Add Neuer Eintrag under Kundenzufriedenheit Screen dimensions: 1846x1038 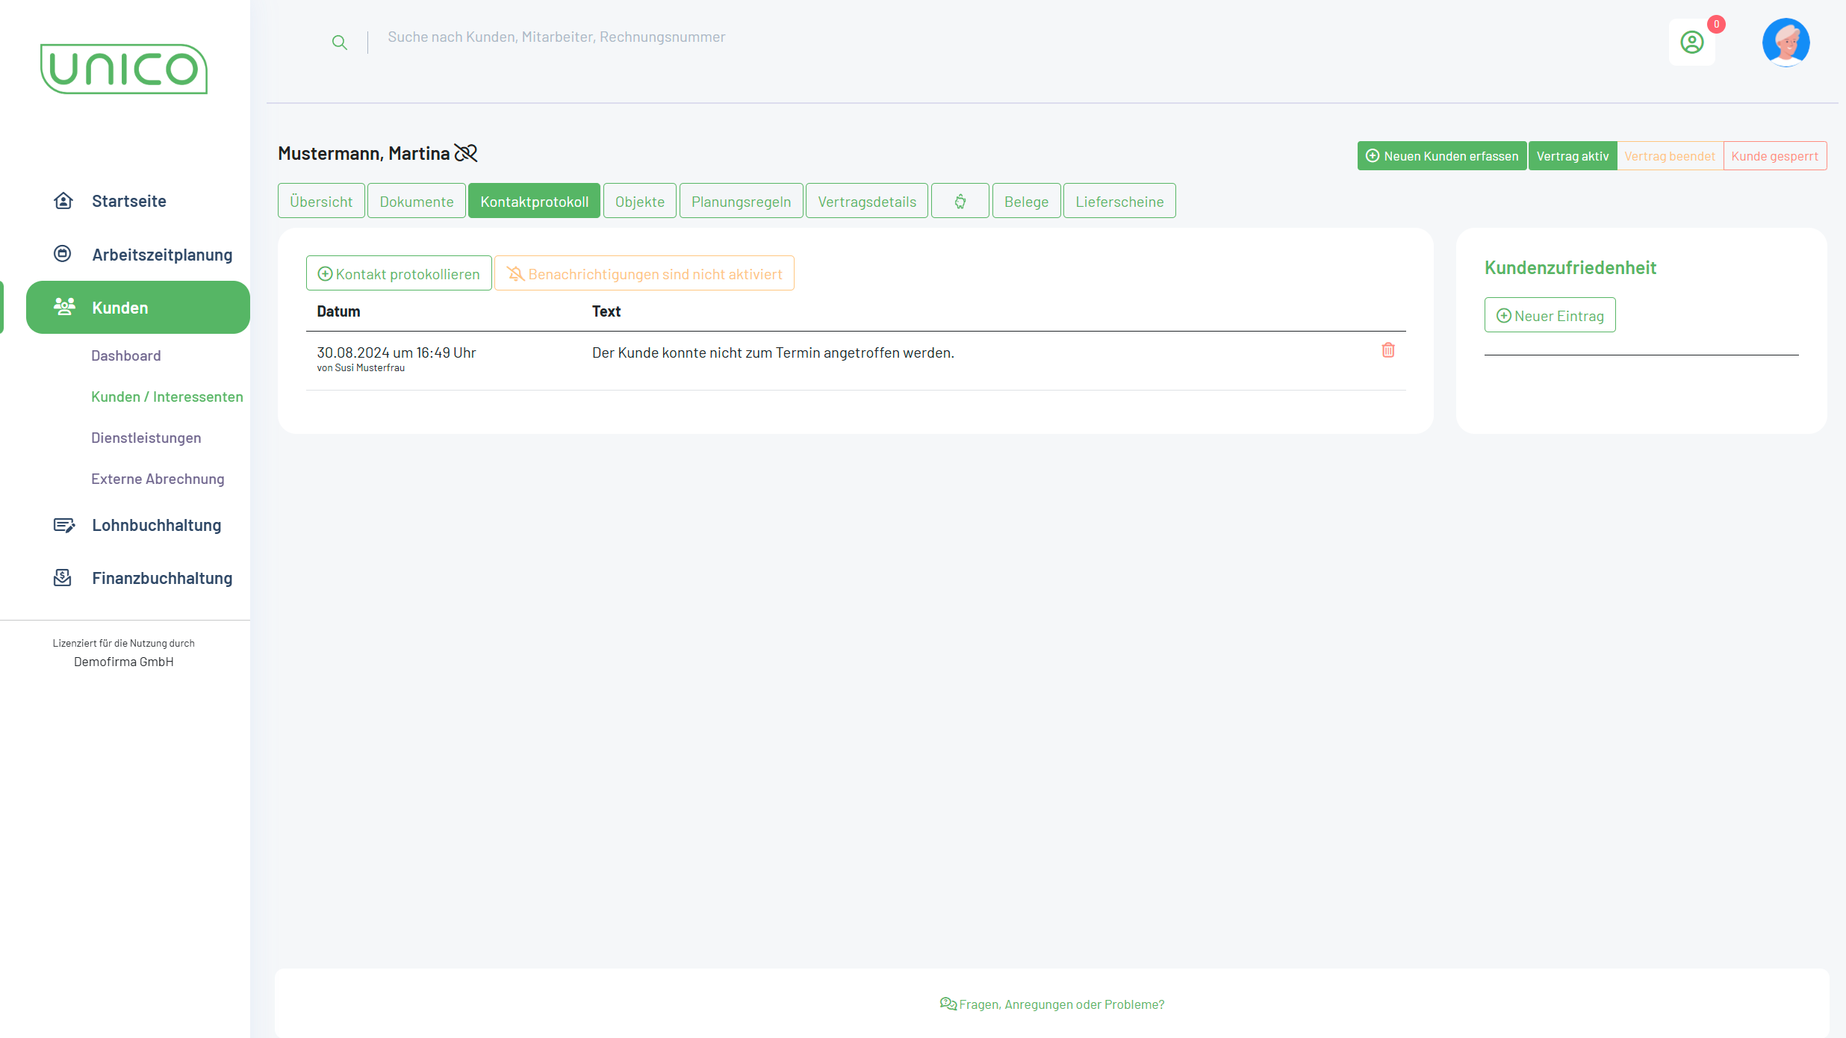point(1550,316)
